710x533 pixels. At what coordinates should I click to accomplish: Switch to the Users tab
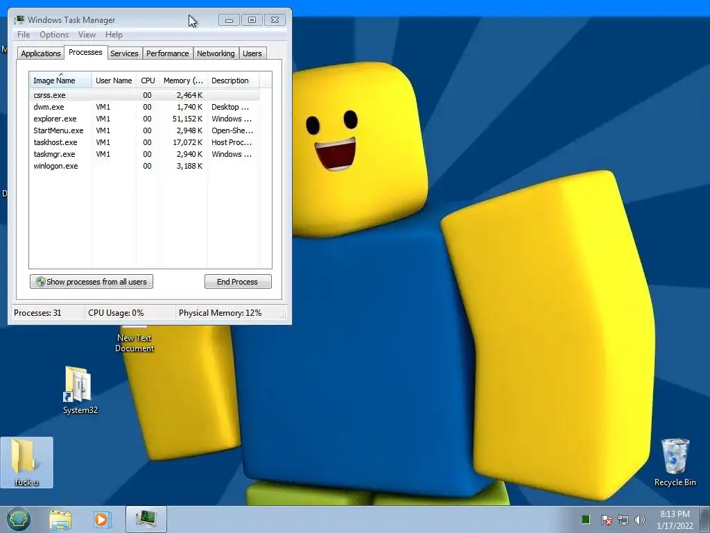click(252, 53)
